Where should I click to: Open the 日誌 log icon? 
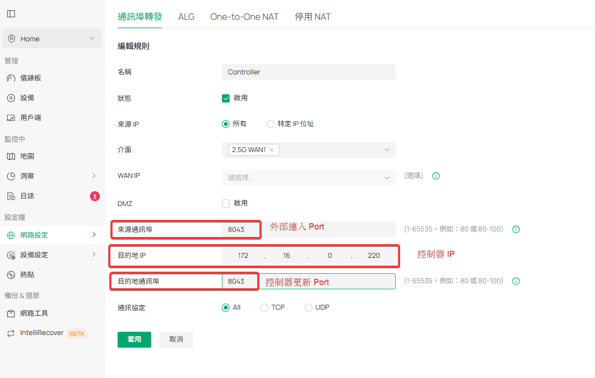click(x=11, y=196)
